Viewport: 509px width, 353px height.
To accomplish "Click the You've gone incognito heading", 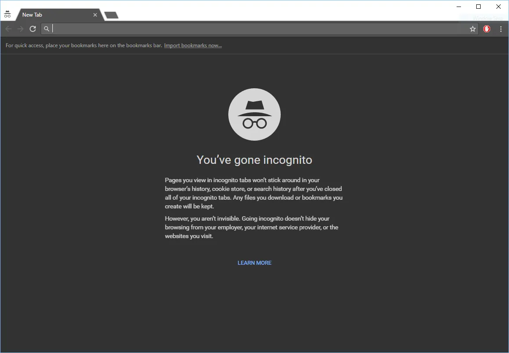I will coord(254,160).
